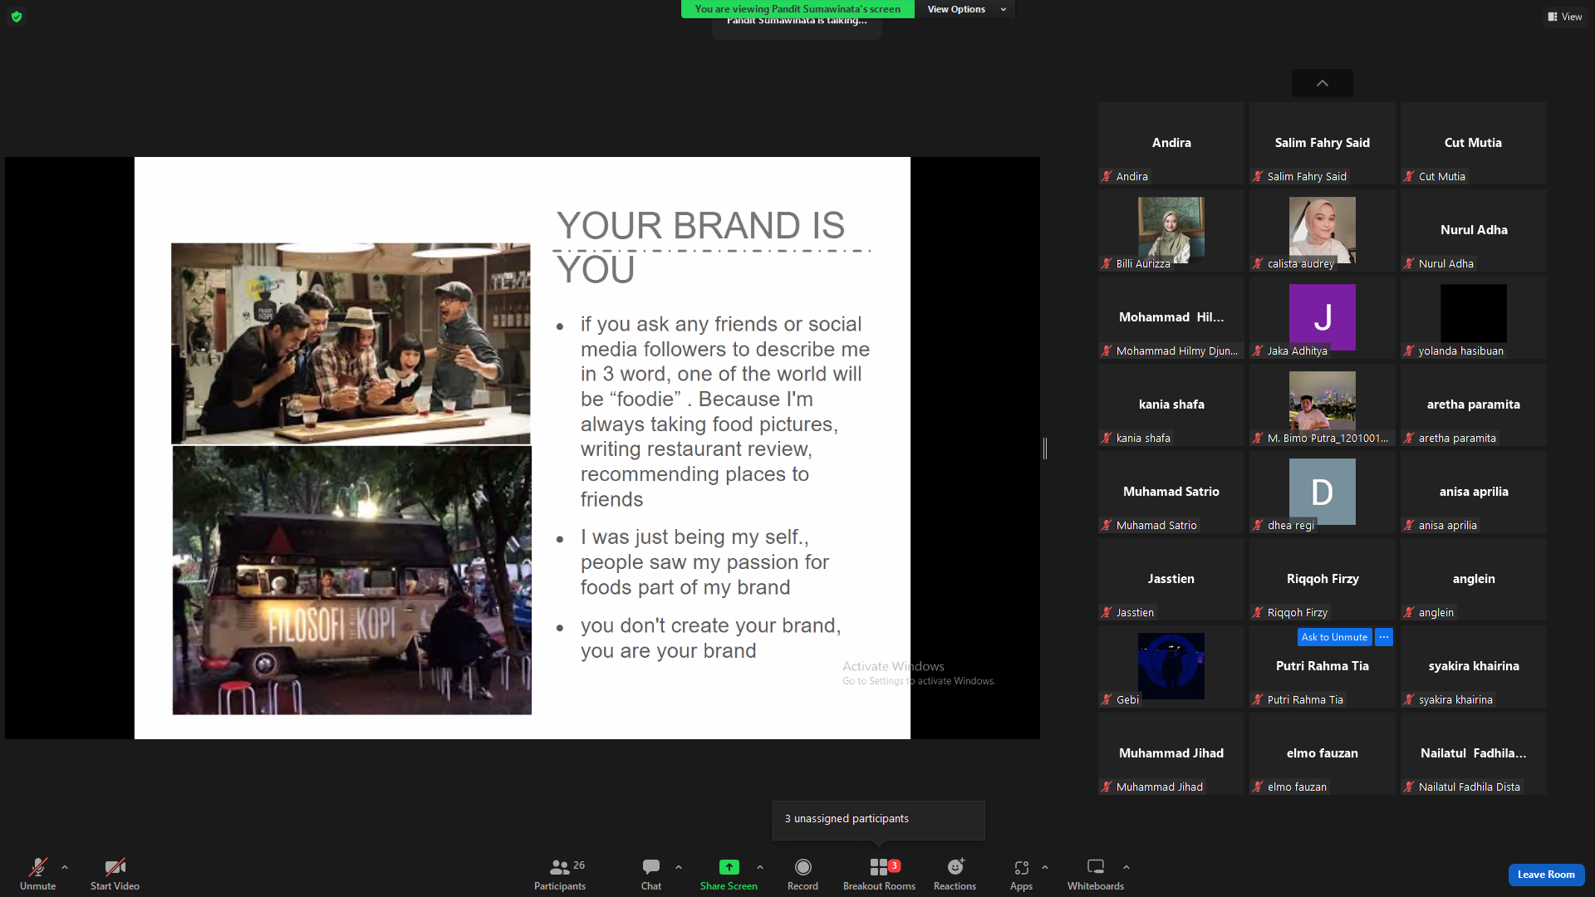
Task: Expand options arrow next to Apps
Action: pyautogui.click(x=1045, y=867)
